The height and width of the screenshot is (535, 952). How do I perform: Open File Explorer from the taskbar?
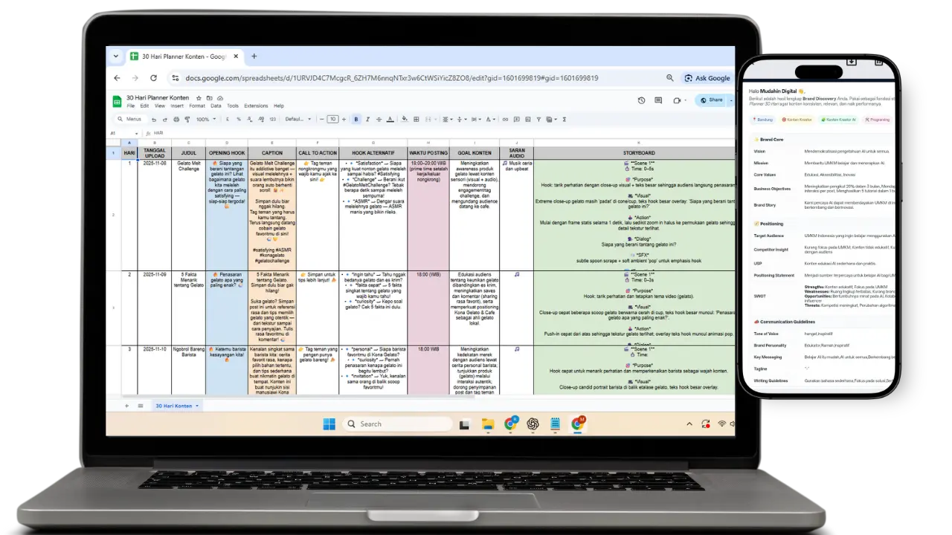(487, 424)
